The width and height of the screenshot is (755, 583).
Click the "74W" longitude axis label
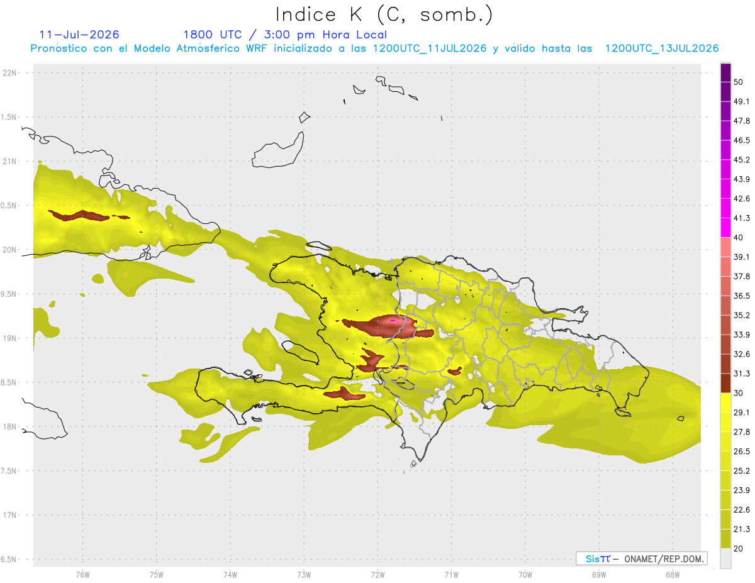pyautogui.click(x=230, y=575)
